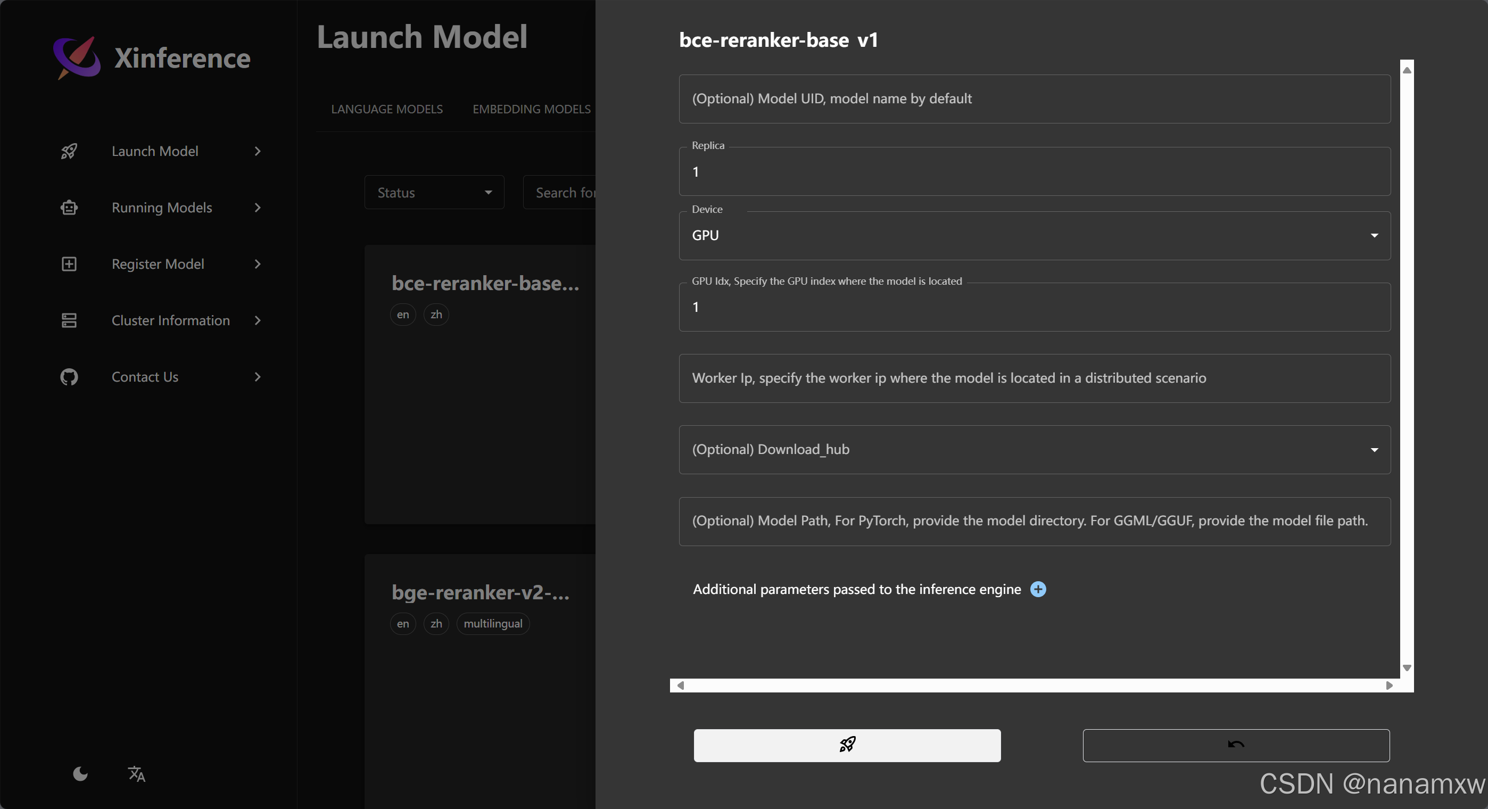
Task: Open the language translate icon
Action: click(x=136, y=773)
